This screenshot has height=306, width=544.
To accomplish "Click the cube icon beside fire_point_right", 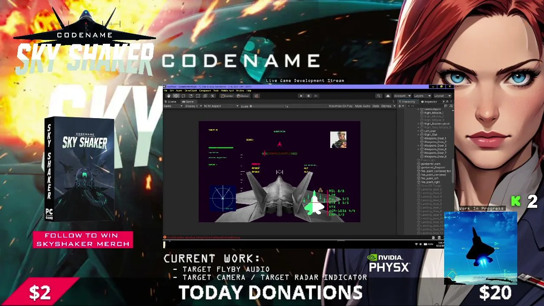I will [419, 182].
